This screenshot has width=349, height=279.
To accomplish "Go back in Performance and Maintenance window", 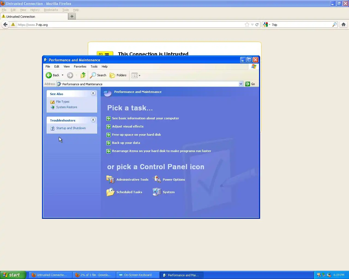I will coord(52,75).
